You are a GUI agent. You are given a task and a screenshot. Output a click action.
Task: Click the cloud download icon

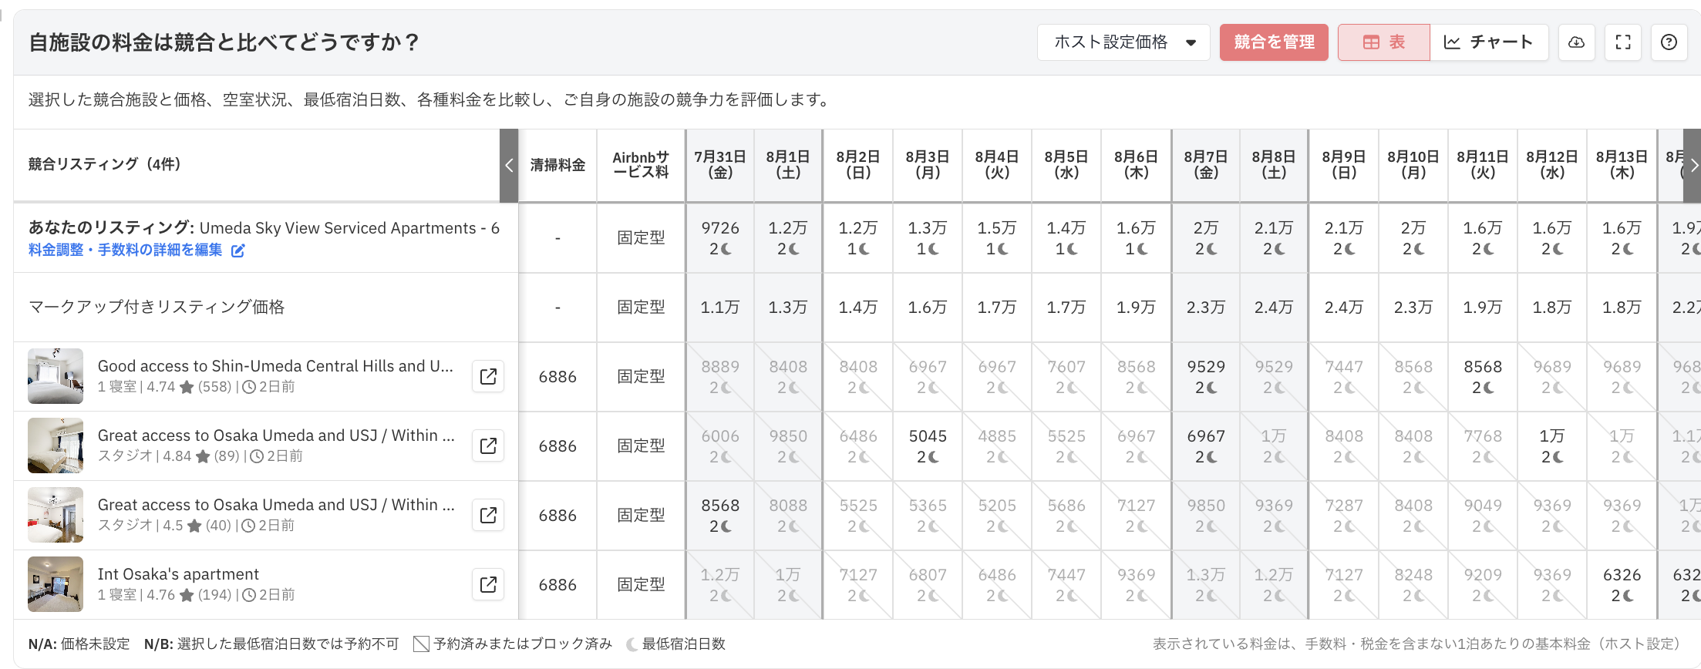[1576, 42]
